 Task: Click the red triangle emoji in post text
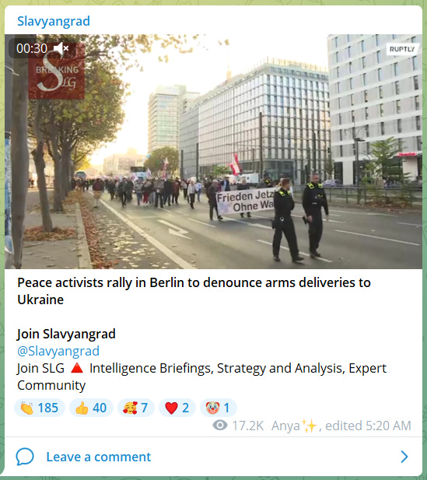click(77, 368)
